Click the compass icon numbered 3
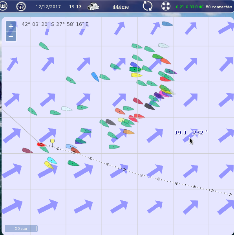 21,7
